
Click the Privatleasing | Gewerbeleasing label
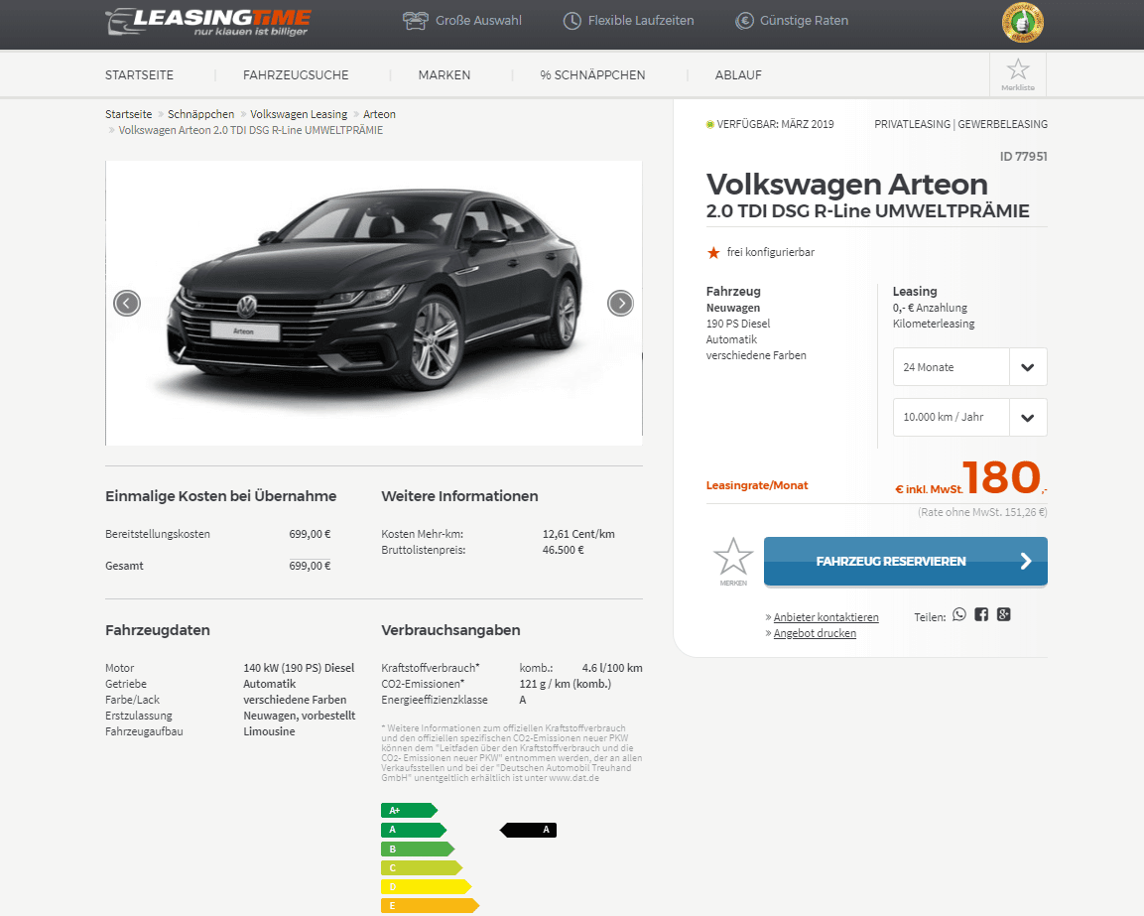(x=960, y=124)
